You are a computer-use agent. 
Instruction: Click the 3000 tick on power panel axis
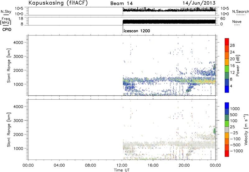coord(18,57)
